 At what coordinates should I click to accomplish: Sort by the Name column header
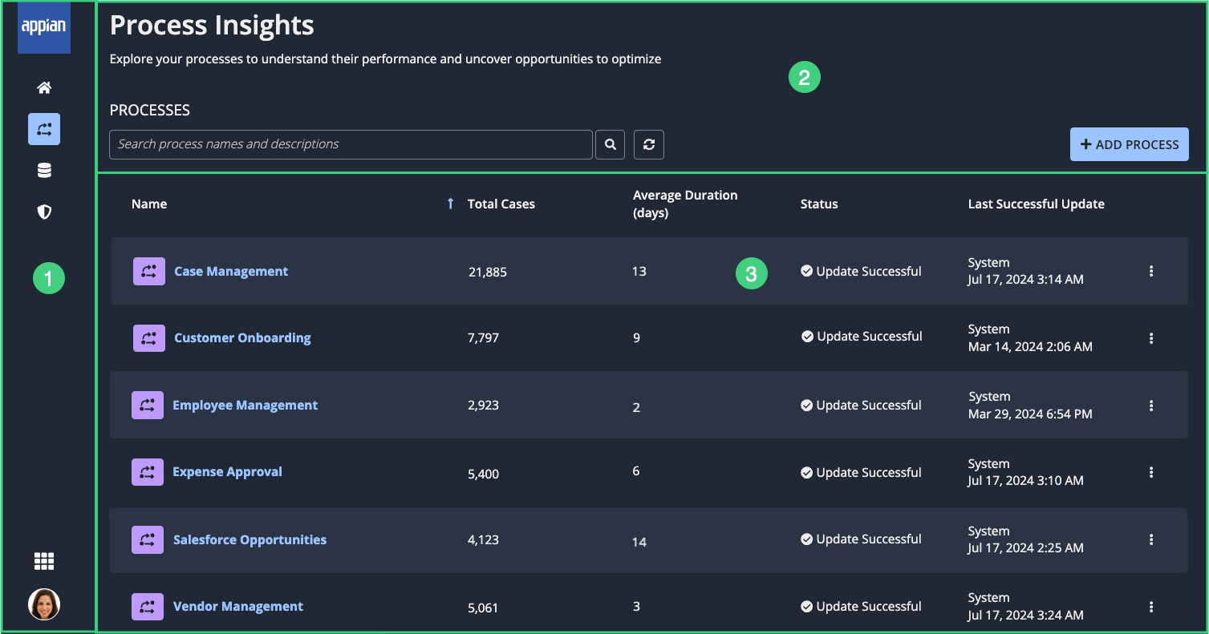149,204
